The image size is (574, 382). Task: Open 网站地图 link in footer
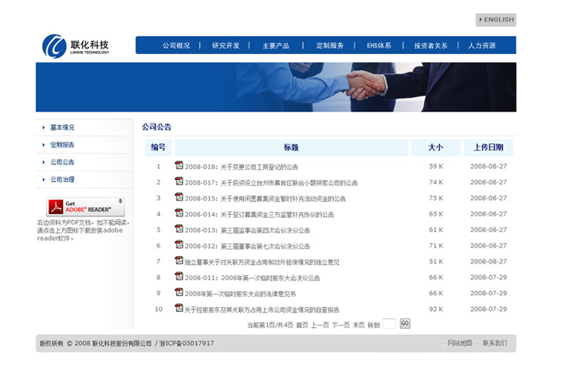[x=460, y=343]
